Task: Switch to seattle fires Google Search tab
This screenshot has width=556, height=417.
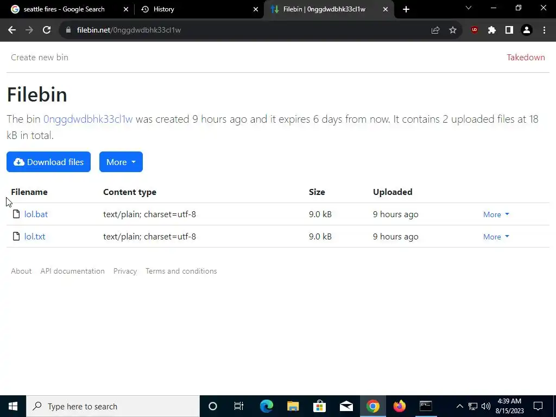Action: [64, 9]
